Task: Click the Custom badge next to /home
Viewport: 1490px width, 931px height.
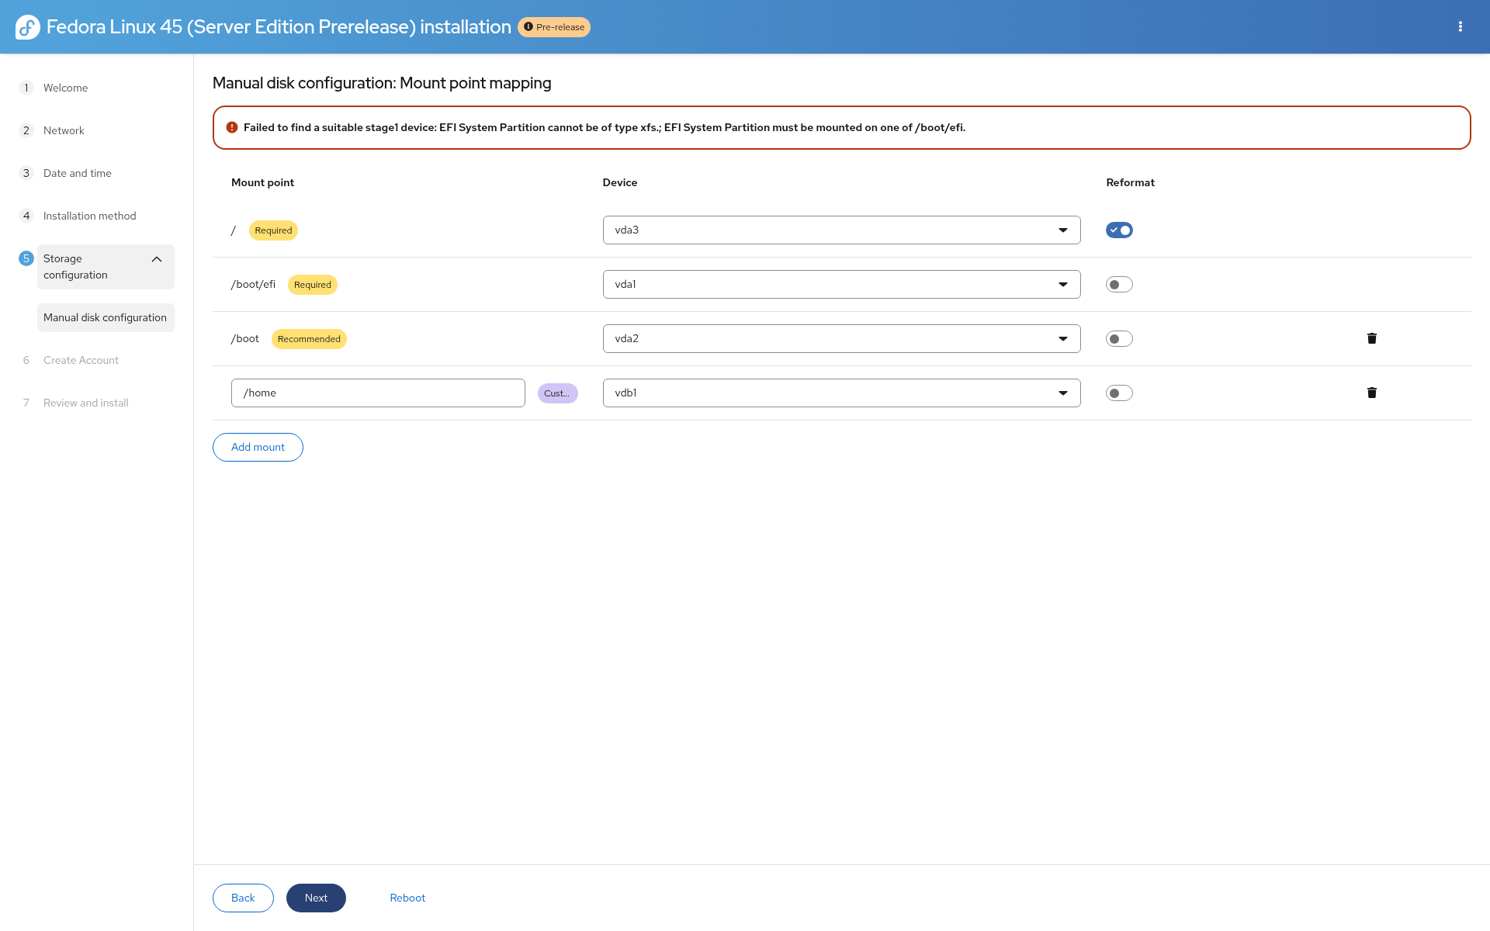Action: (557, 393)
